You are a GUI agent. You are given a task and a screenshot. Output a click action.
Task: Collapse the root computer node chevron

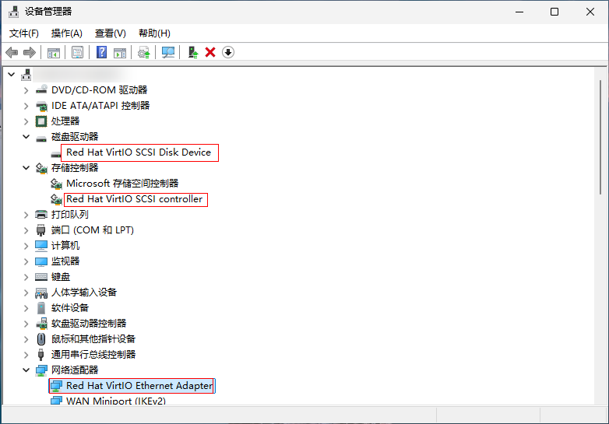pyautogui.click(x=11, y=74)
